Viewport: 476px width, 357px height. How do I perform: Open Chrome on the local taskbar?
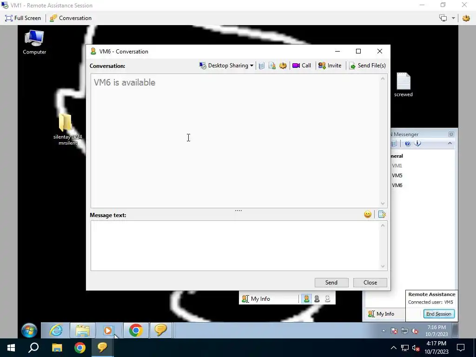[x=80, y=348]
